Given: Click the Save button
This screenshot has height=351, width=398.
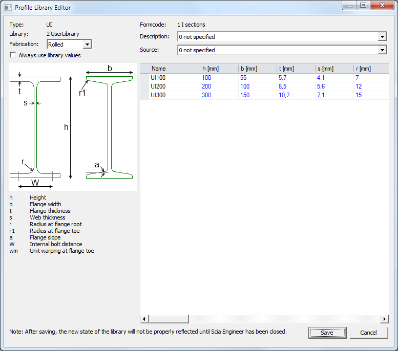Looking at the screenshot, I should (x=327, y=333).
